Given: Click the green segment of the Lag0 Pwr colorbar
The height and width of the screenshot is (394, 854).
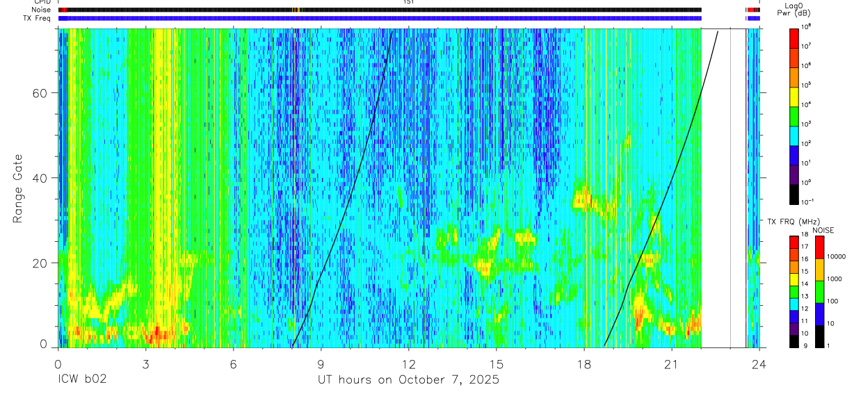Looking at the screenshot, I should tap(793, 115).
